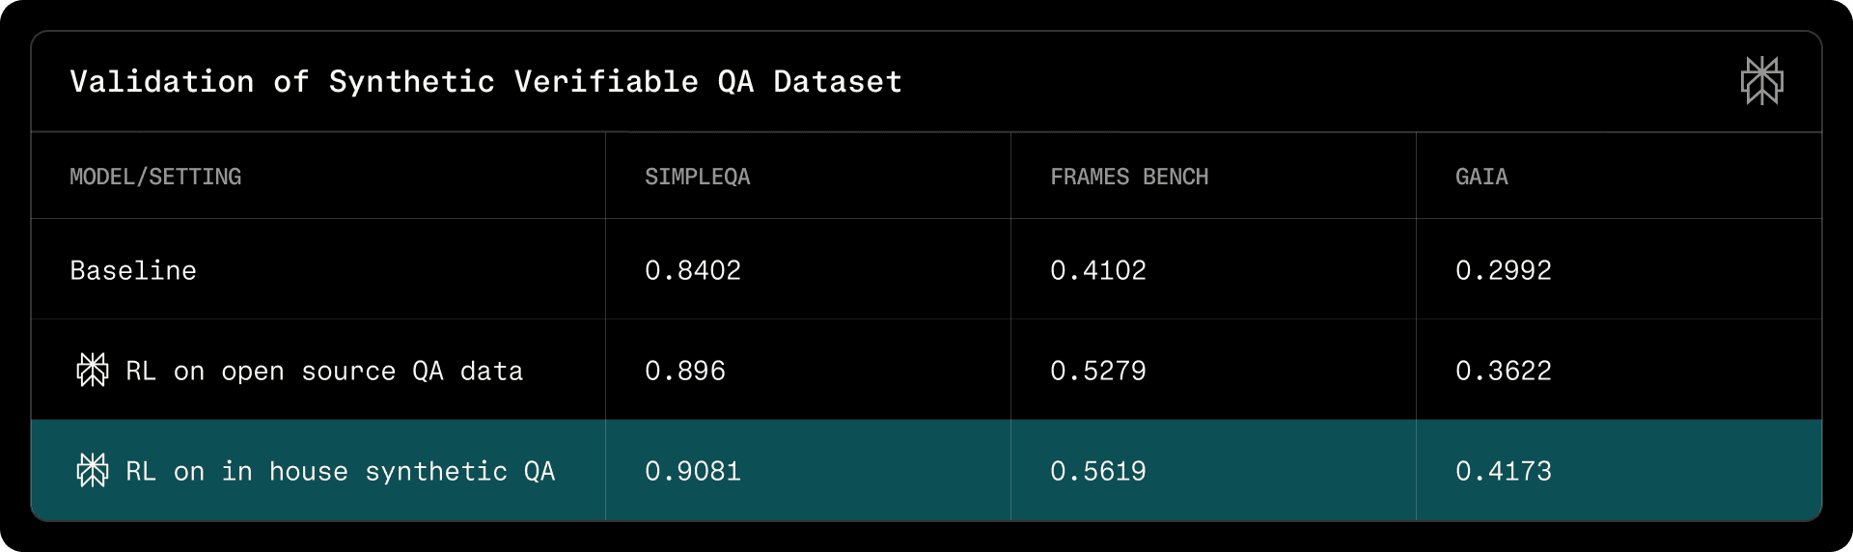Click the highlighted 0.4173 GAIA score

click(1503, 471)
